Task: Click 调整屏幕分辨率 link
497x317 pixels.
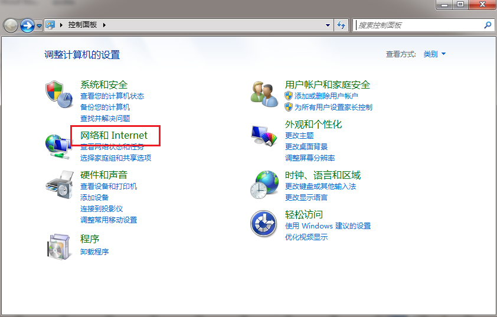Action: (310, 158)
